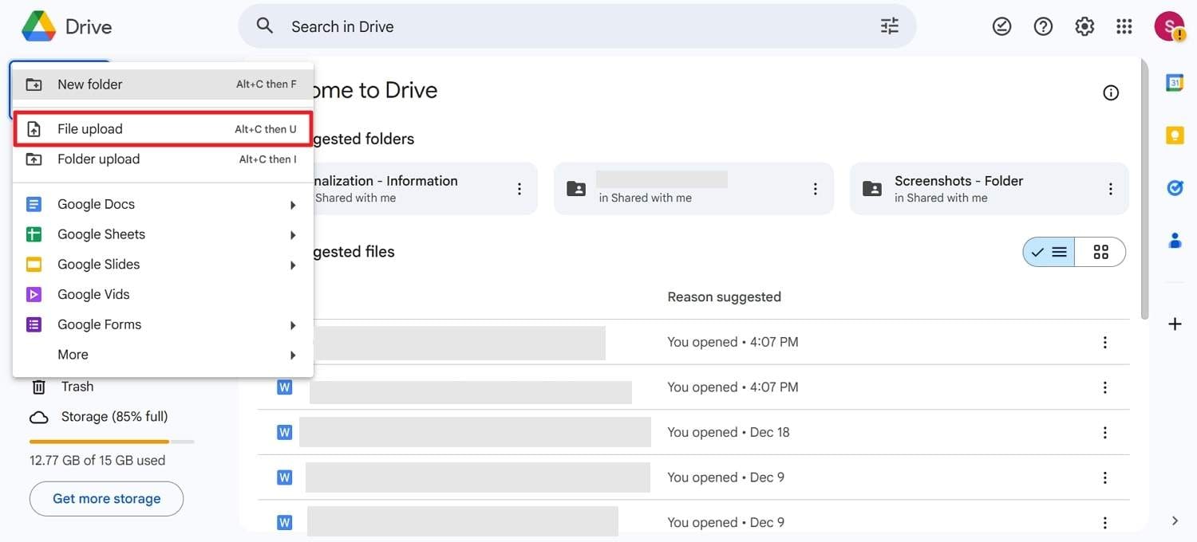The width and height of the screenshot is (1197, 542).
Task: Click the Get more storage button
Action: 106,498
